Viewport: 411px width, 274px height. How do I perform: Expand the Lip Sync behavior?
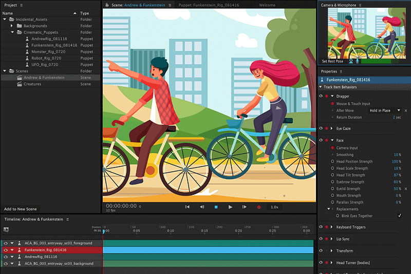point(332,239)
